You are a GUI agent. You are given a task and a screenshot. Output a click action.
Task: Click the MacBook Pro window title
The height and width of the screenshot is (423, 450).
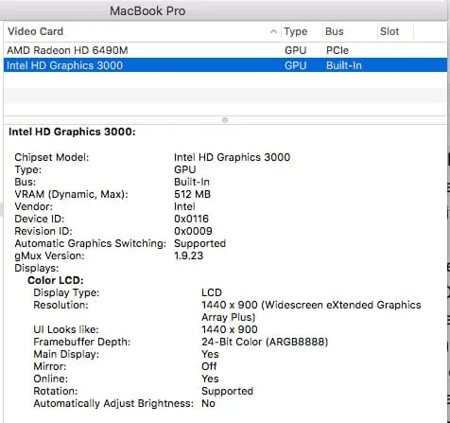tap(147, 10)
